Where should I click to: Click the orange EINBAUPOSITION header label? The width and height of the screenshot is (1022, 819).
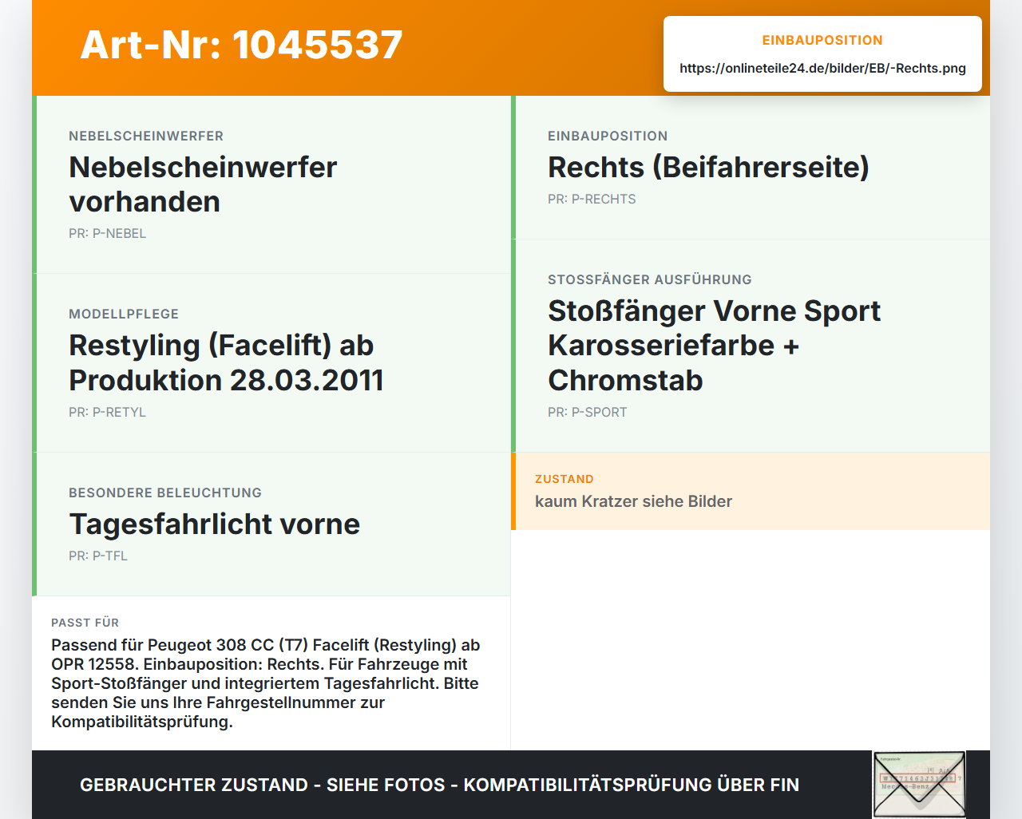coord(822,40)
